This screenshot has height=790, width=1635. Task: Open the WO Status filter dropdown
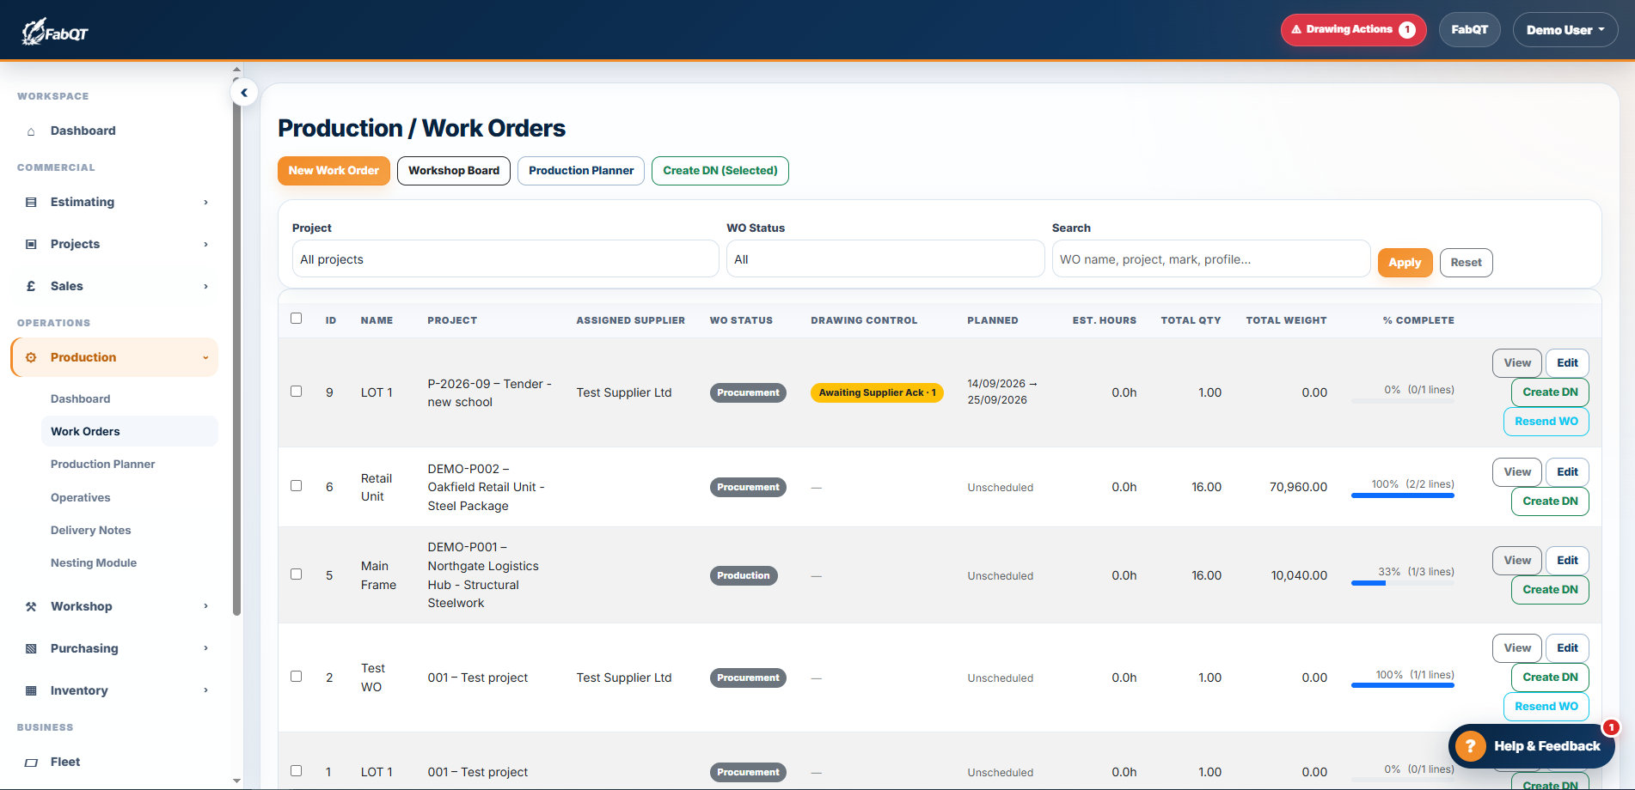[x=885, y=259]
